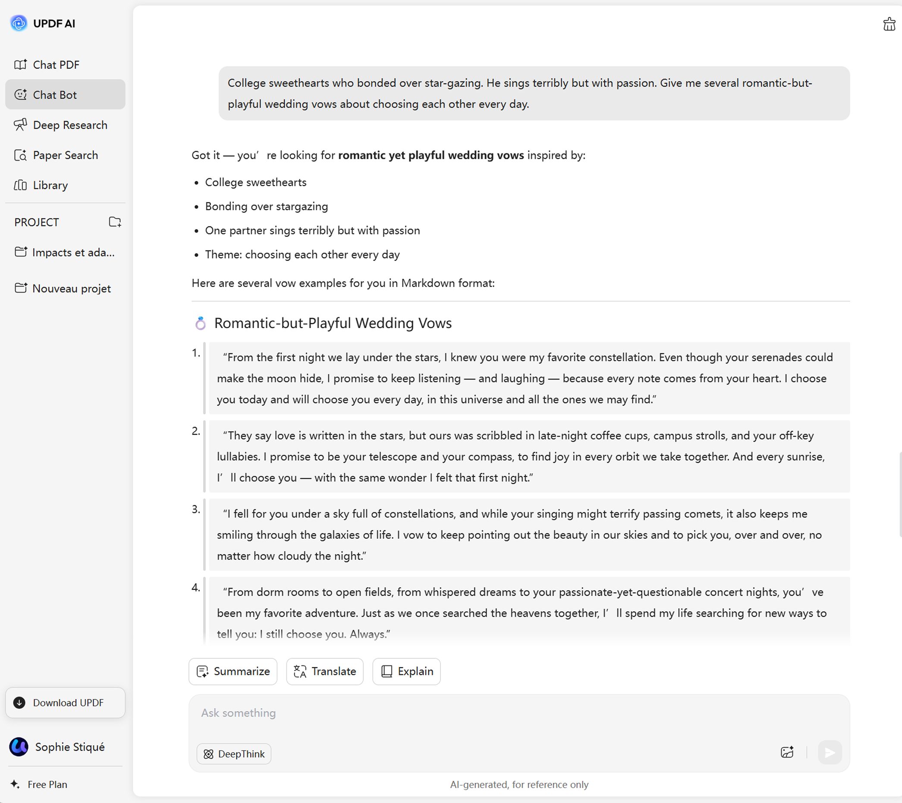Go to the Library

click(x=50, y=185)
